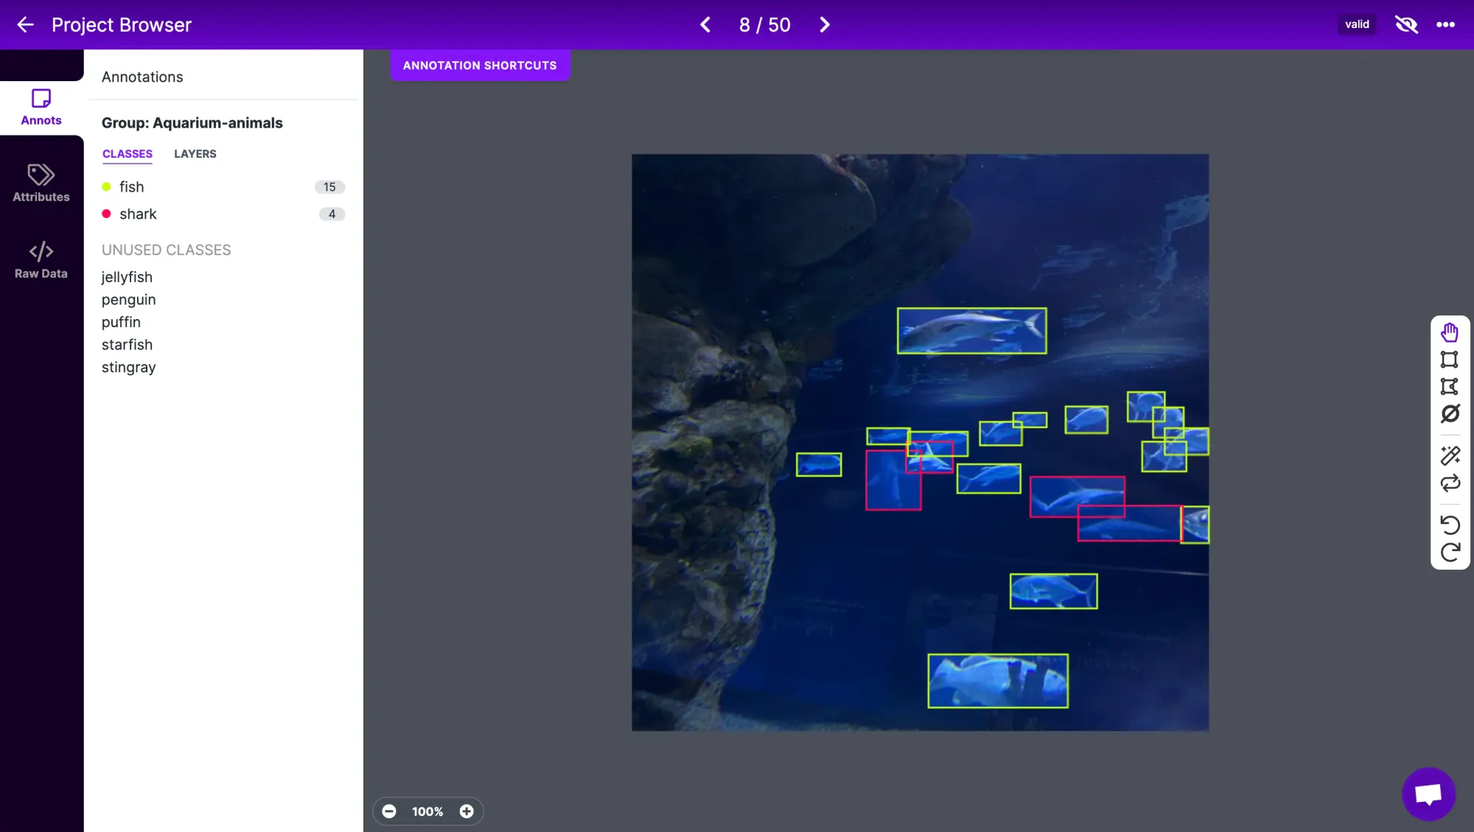The height and width of the screenshot is (832, 1474).
Task: Go back to Project Browser
Action: (x=26, y=25)
